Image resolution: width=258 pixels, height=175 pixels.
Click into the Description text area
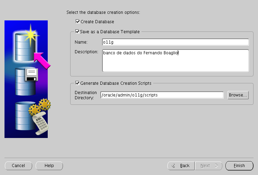point(175,61)
